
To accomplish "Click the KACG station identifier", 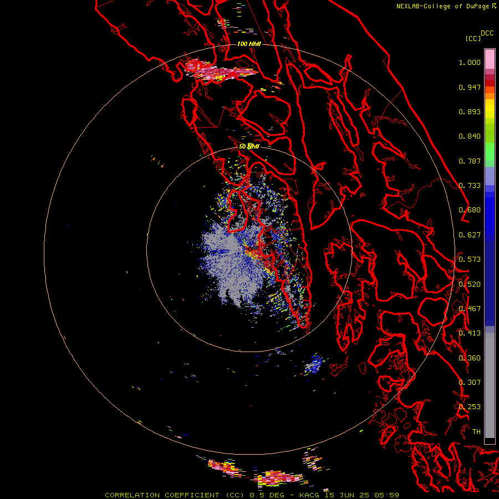I will [x=309, y=495].
